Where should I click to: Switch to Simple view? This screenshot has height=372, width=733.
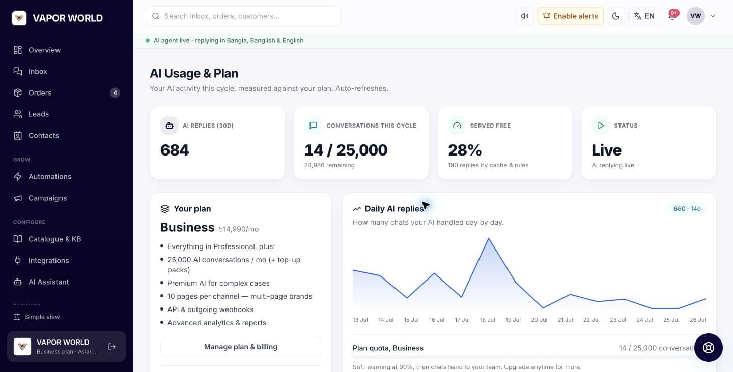click(37, 317)
